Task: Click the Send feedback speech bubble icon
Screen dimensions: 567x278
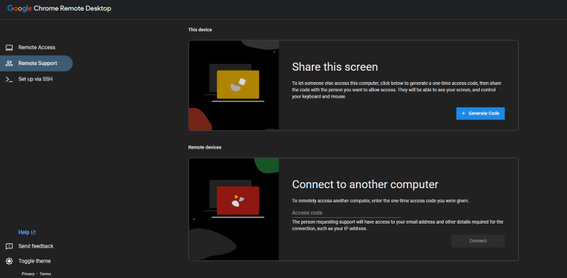Action: tap(9, 247)
